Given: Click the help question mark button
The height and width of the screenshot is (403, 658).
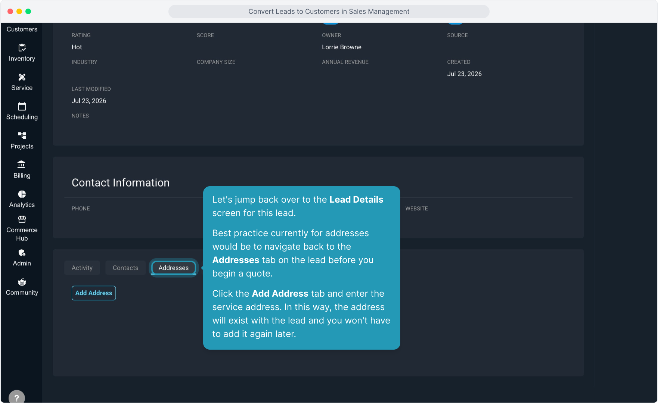Looking at the screenshot, I should click(17, 398).
